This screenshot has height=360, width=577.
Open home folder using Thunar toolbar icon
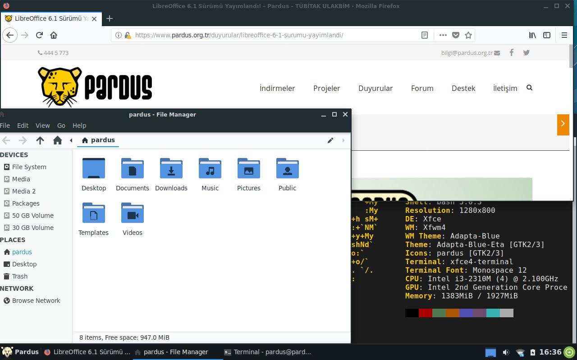[x=57, y=140]
